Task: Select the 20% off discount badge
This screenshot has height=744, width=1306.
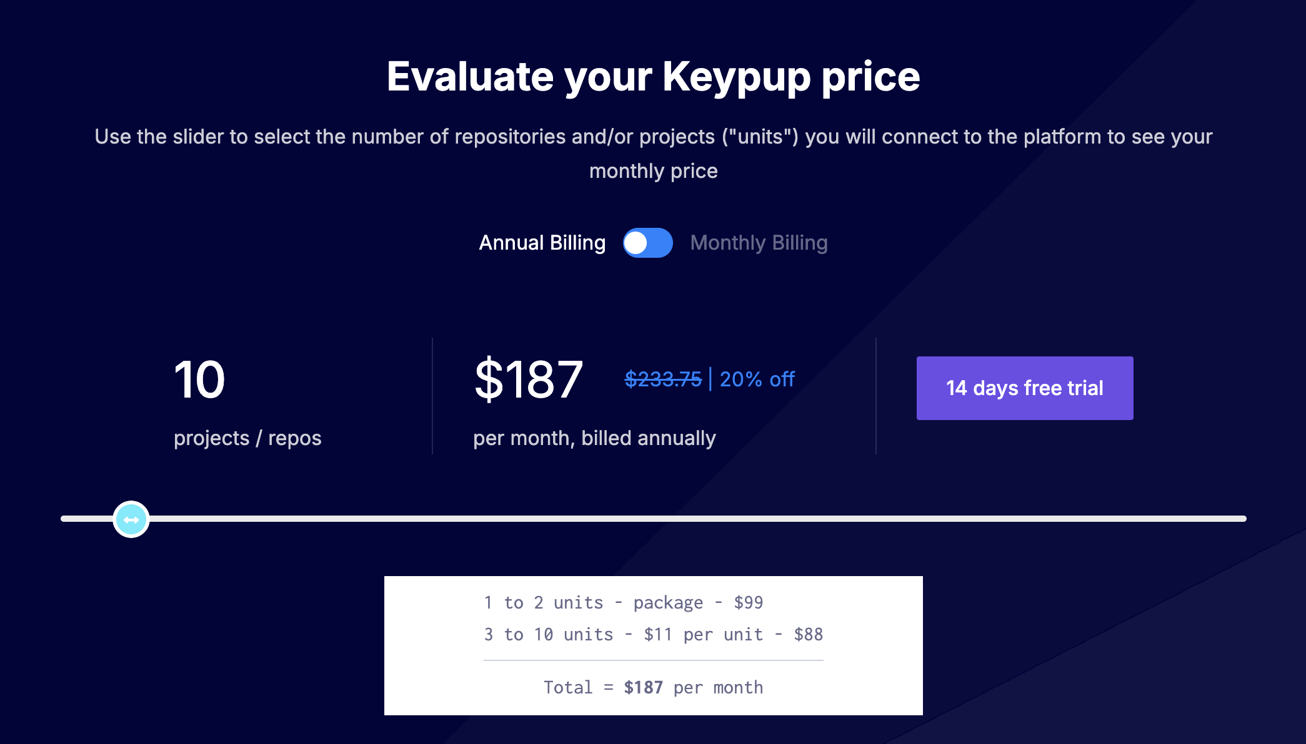Action: (757, 379)
